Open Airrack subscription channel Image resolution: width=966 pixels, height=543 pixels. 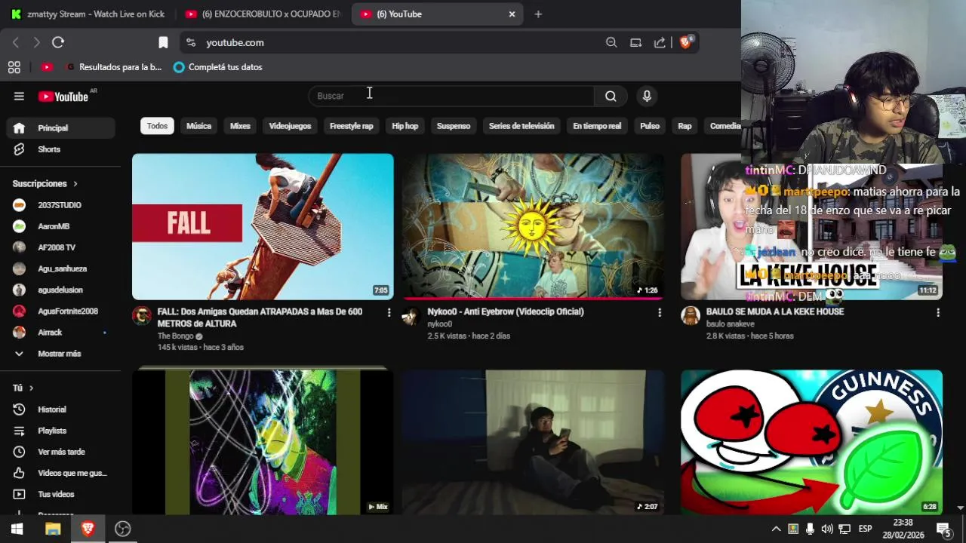tap(60, 333)
